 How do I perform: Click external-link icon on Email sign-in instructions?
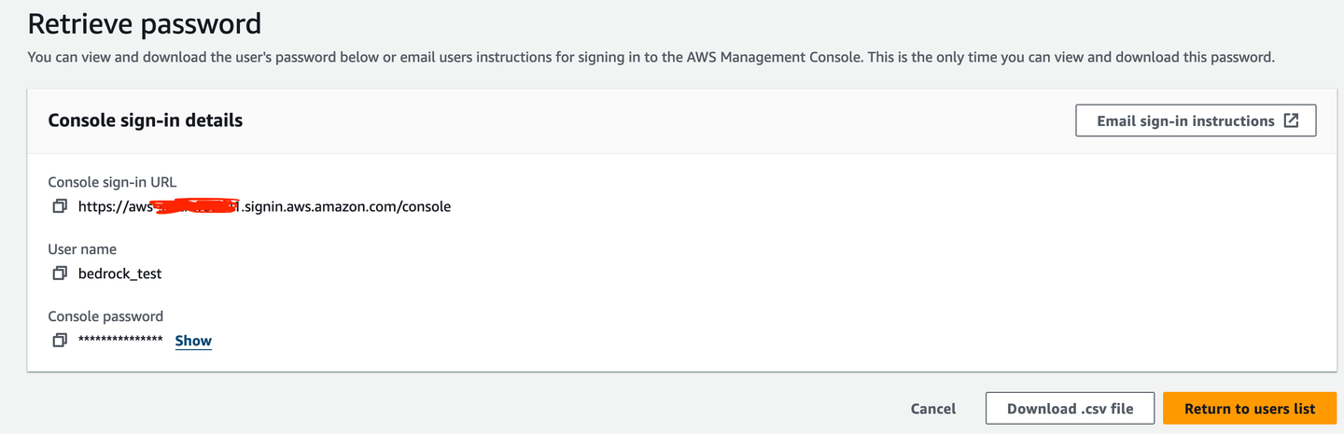click(x=1291, y=120)
